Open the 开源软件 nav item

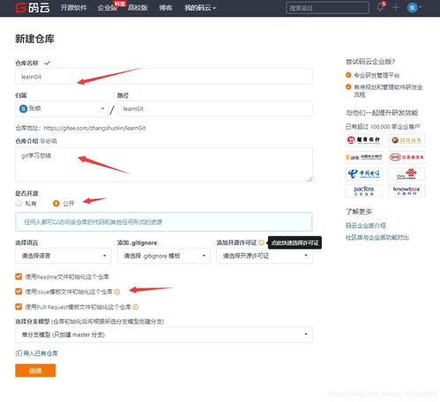point(73,8)
